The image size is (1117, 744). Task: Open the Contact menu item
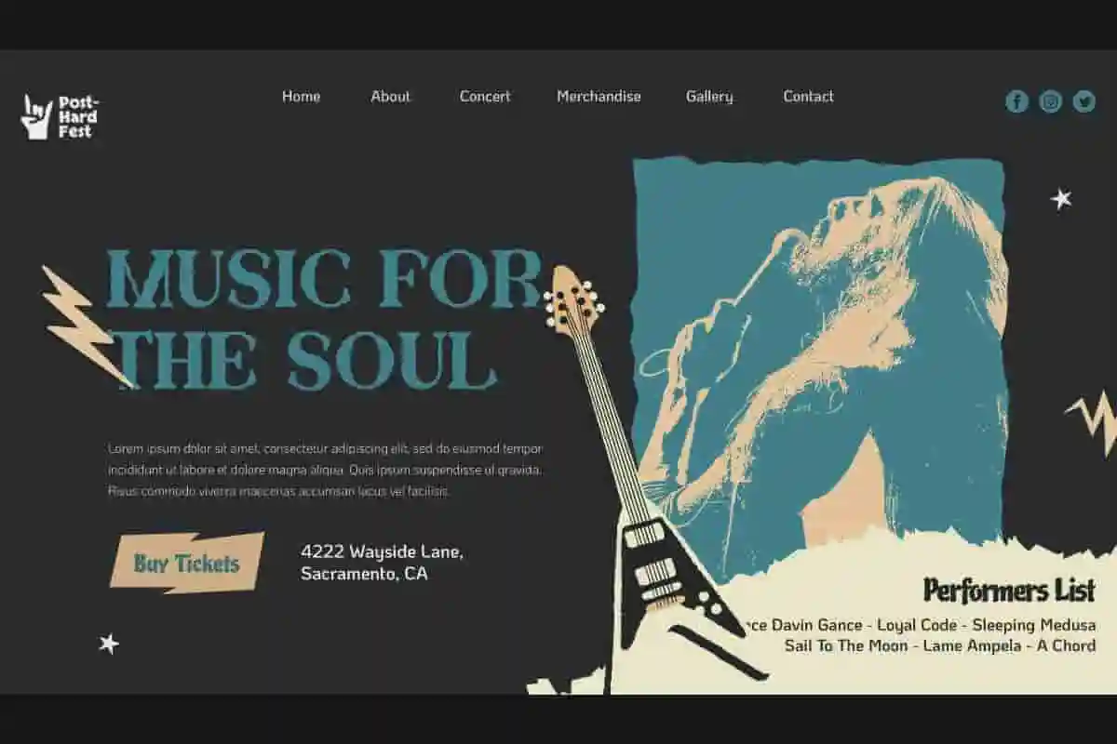pyautogui.click(x=808, y=96)
